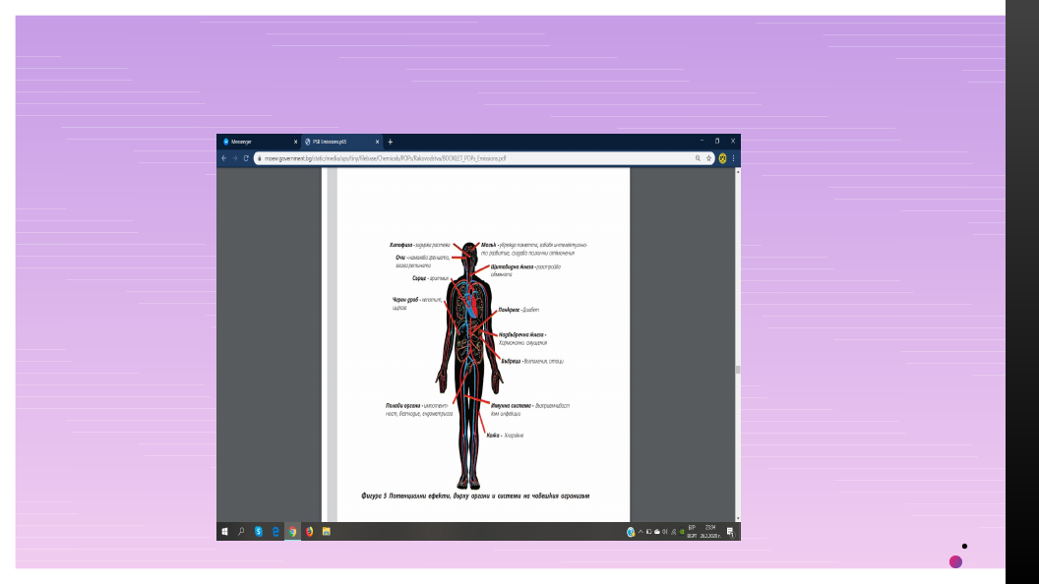Click the scrollbar down arrow
The image size is (1039, 584).
pyautogui.click(x=738, y=518)
